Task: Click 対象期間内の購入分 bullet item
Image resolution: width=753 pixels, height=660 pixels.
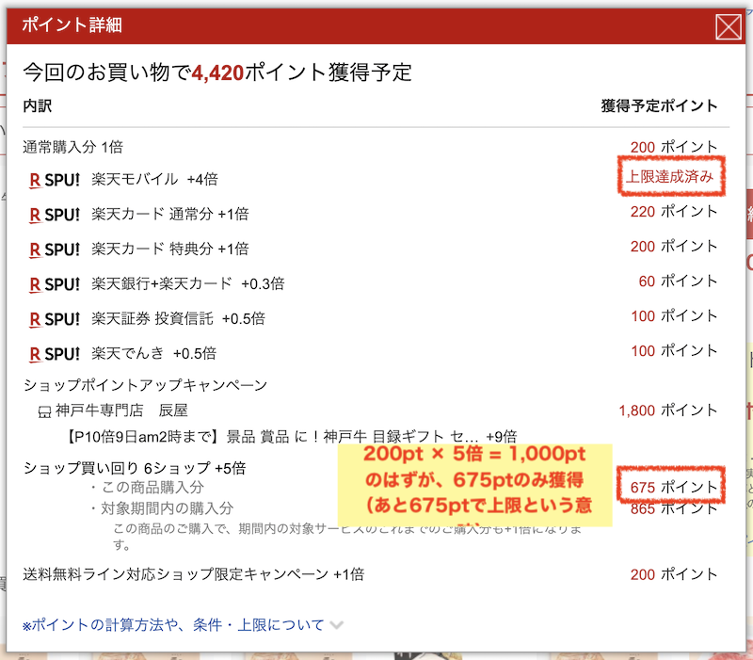Action: click(161, 508)
